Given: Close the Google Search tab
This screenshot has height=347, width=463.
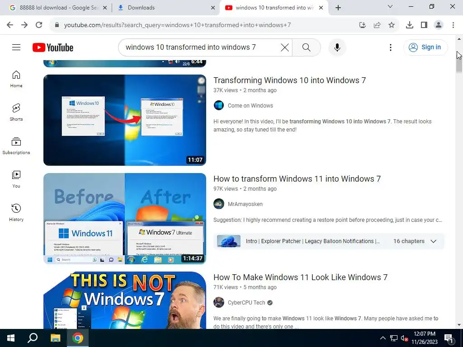Looking at the screenshot, I should point(105,8).
